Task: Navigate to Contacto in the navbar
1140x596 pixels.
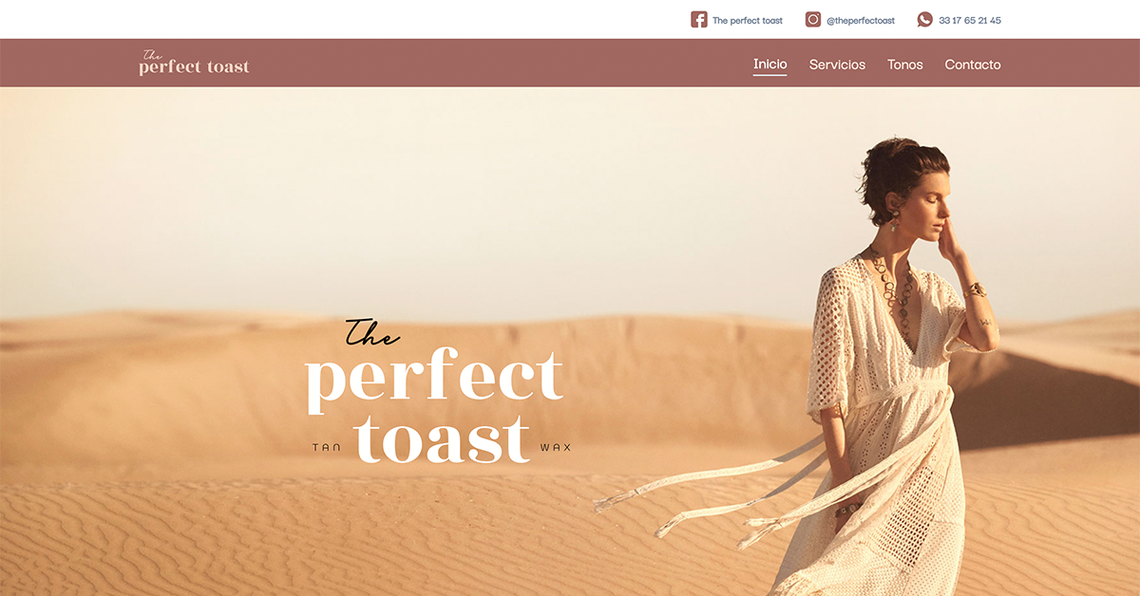Action: point(973,65)
